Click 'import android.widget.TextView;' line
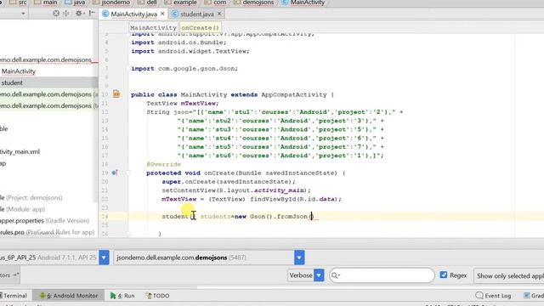 [190, 51]
